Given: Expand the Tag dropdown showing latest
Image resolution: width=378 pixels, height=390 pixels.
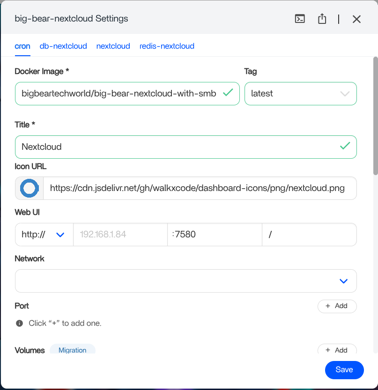Looking at the screenshot, I should point(301,94).
